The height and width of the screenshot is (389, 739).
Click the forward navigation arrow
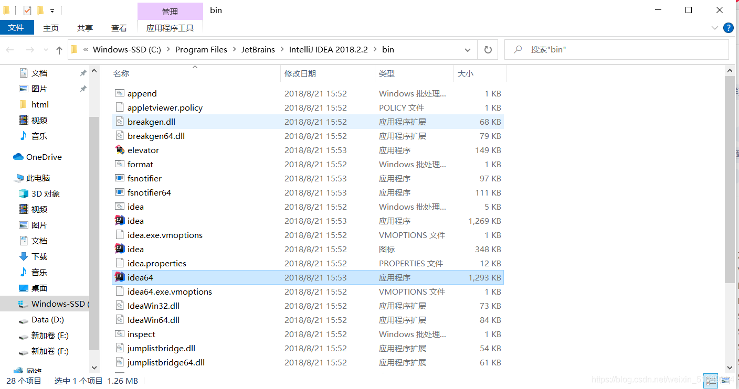pyautogui.click(x=30, y=50)
